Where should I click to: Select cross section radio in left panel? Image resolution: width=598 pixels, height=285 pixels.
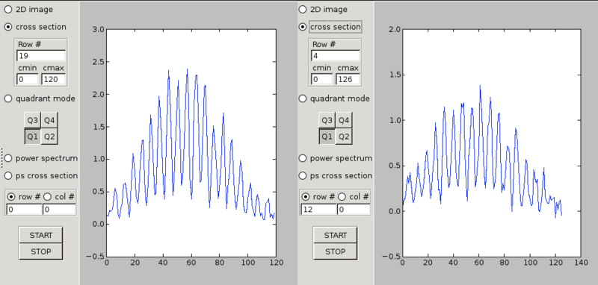pos(7,27)
